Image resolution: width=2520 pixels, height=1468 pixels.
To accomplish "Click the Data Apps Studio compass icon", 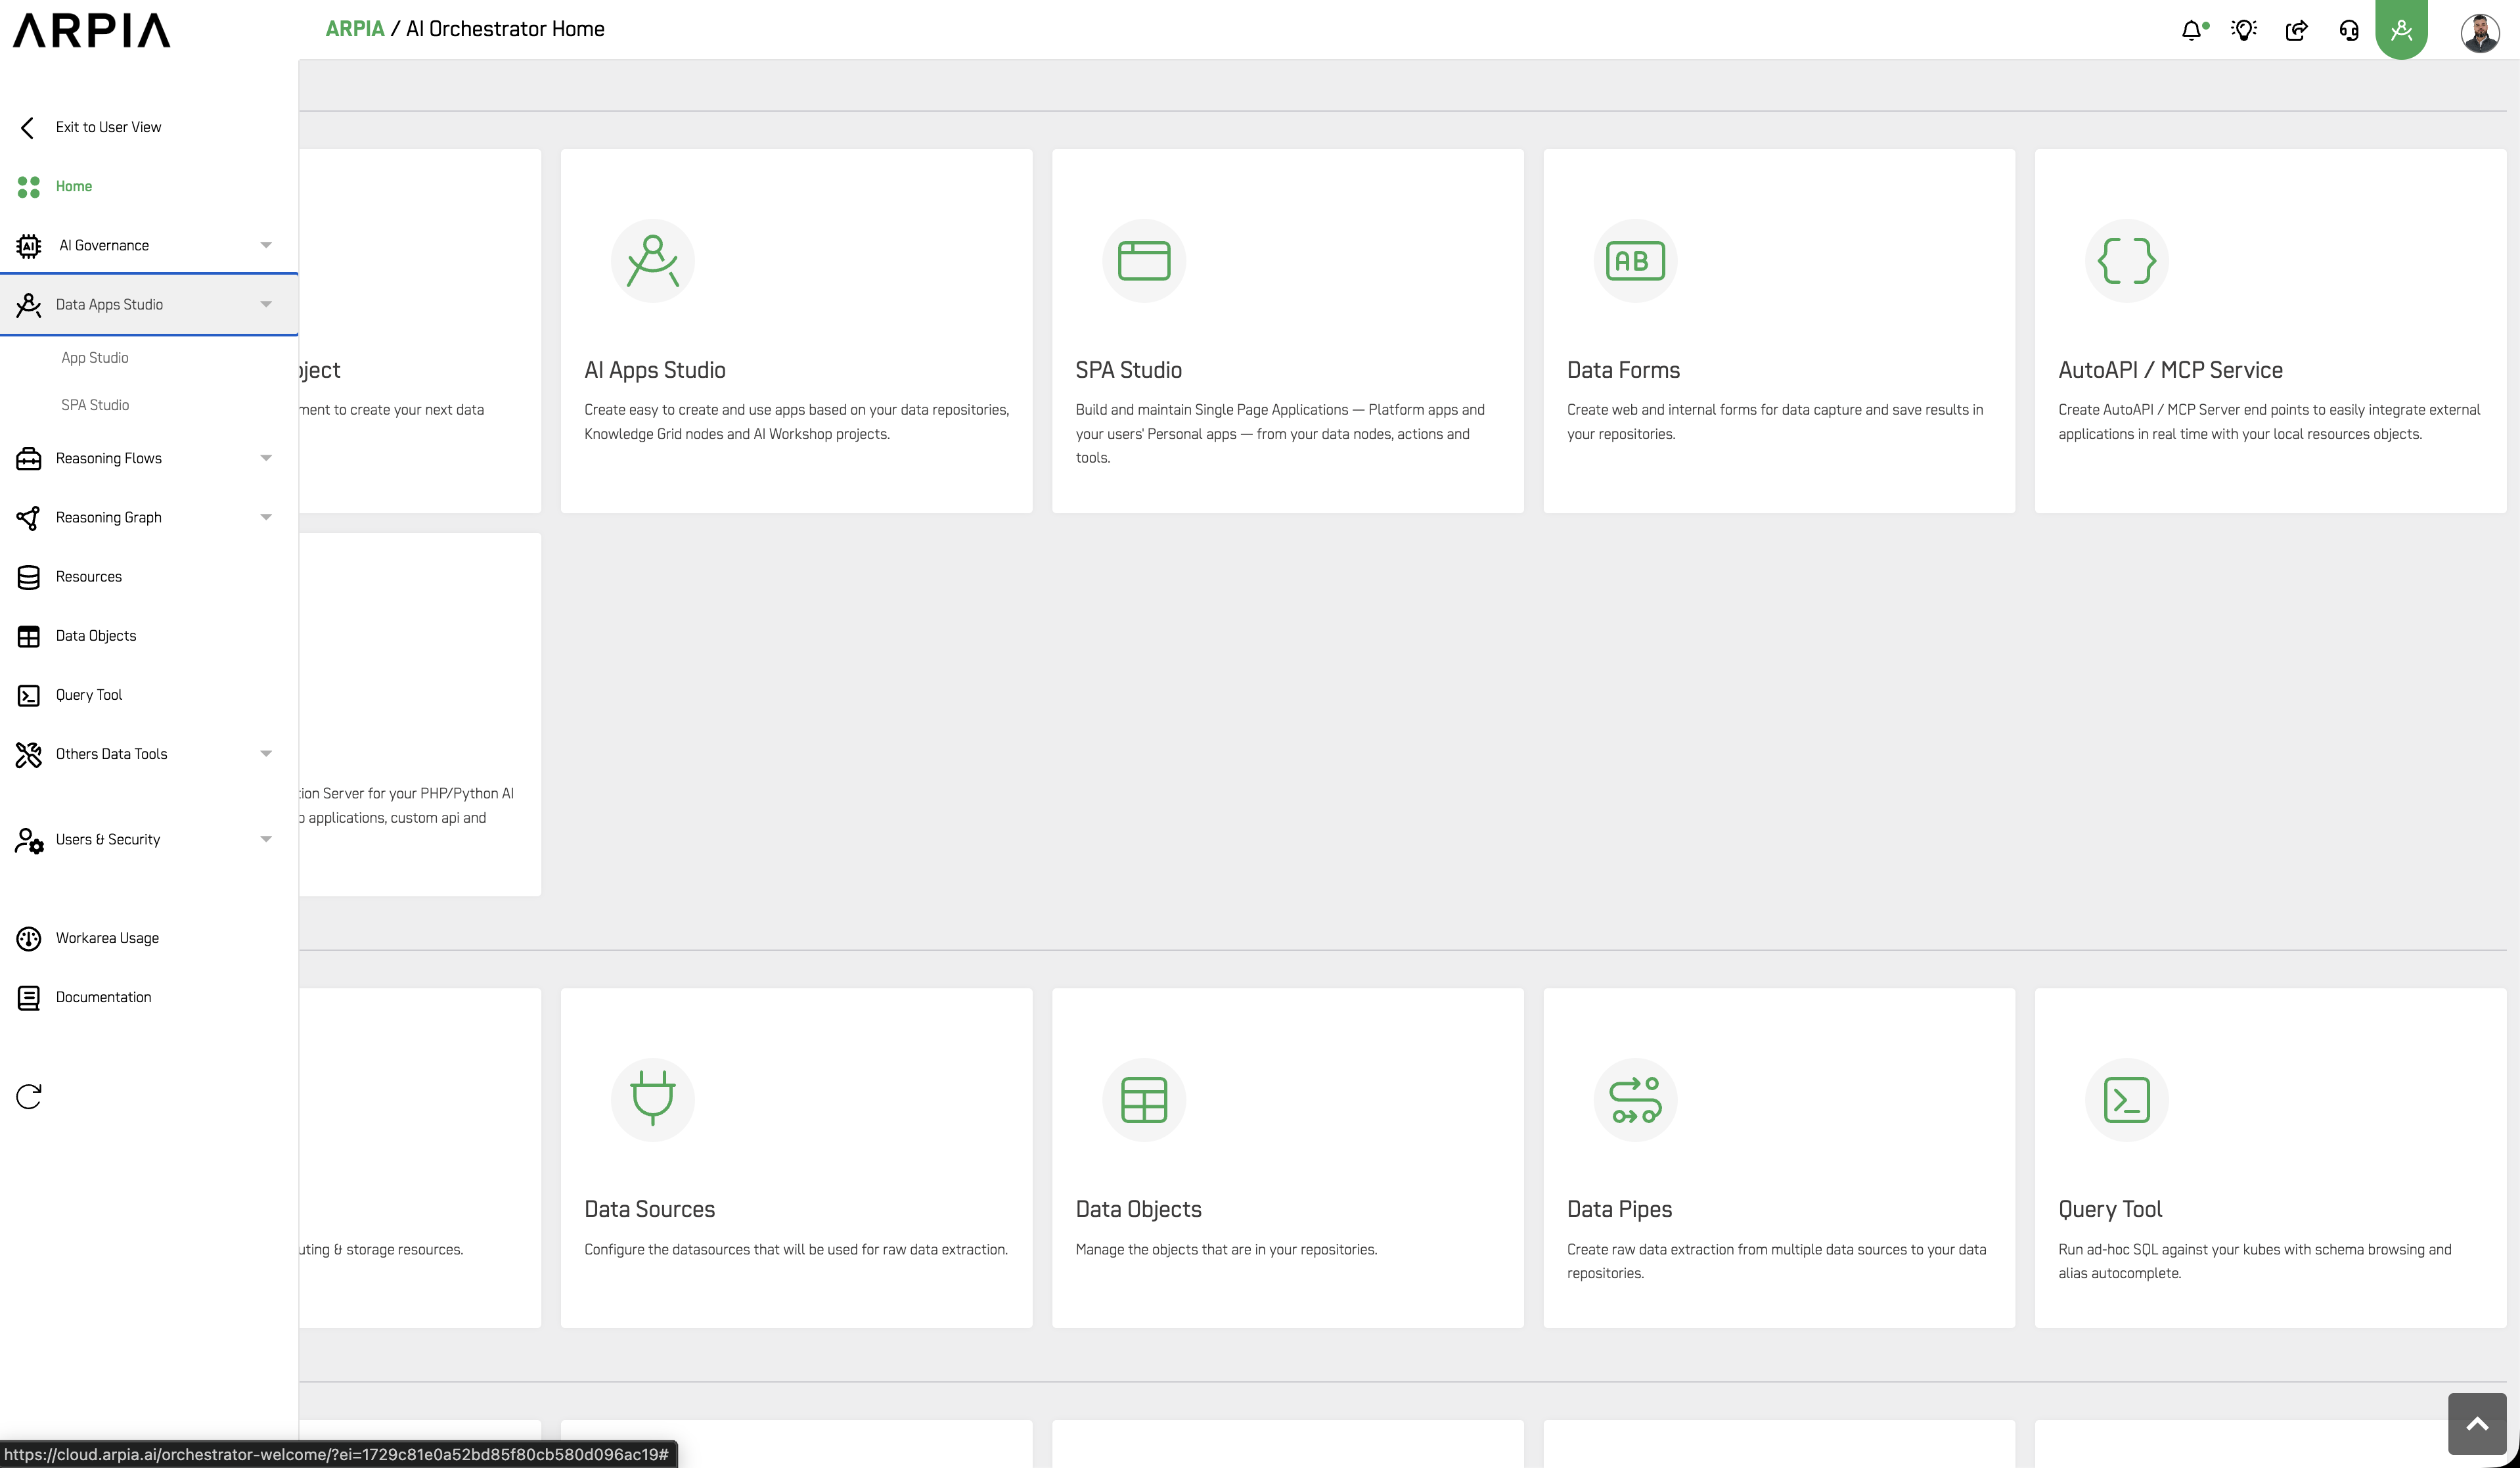I will (x=29, y=305).
